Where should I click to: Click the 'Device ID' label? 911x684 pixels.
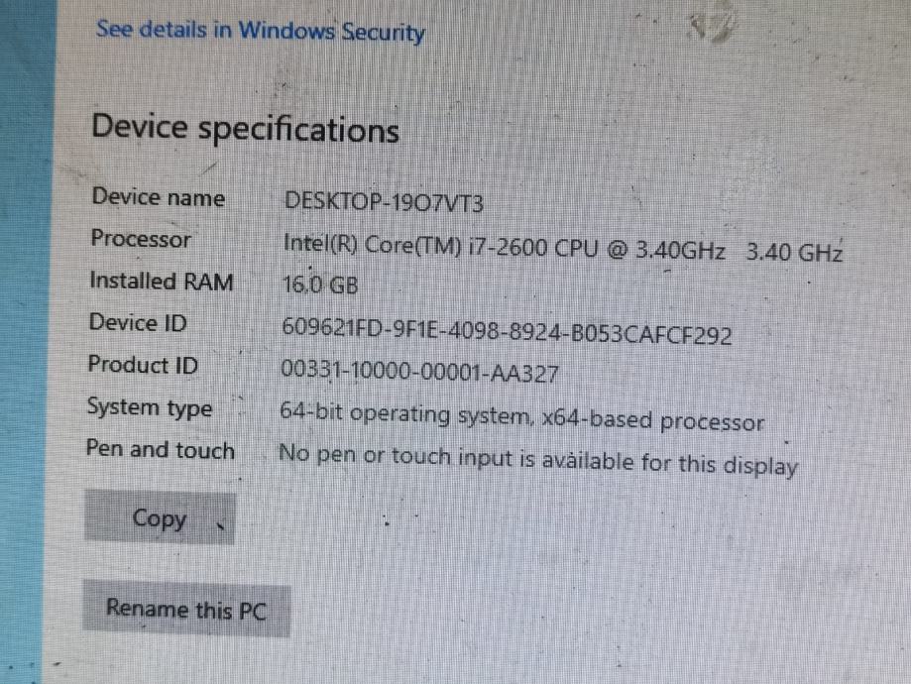click(x=138, y=323)
